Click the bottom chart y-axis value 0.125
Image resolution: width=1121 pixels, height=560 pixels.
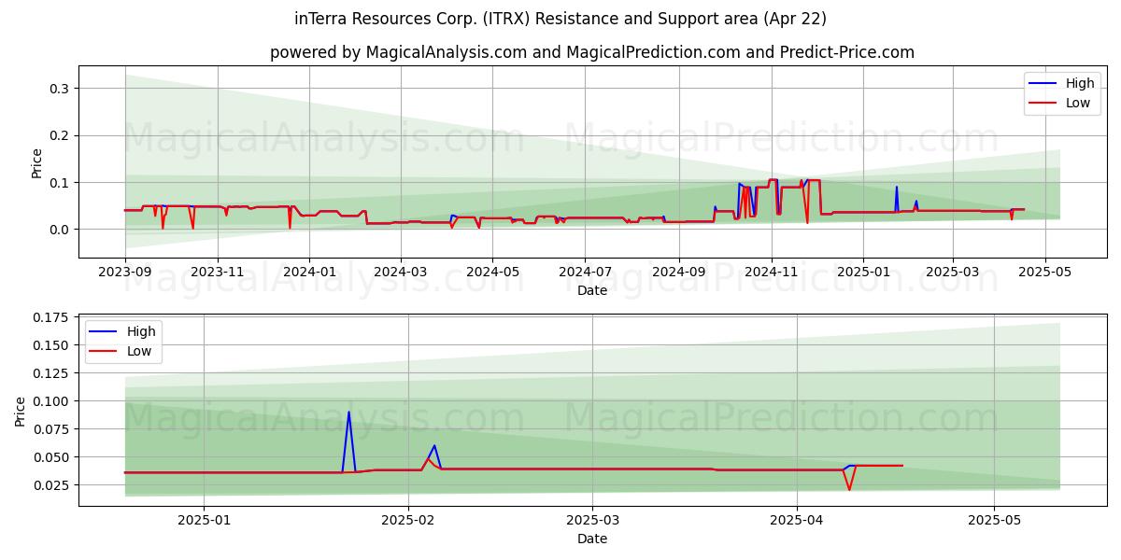click(52, 373)
